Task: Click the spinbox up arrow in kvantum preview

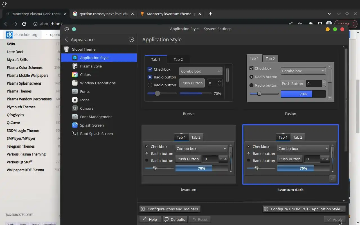Action: click(225, 159)
